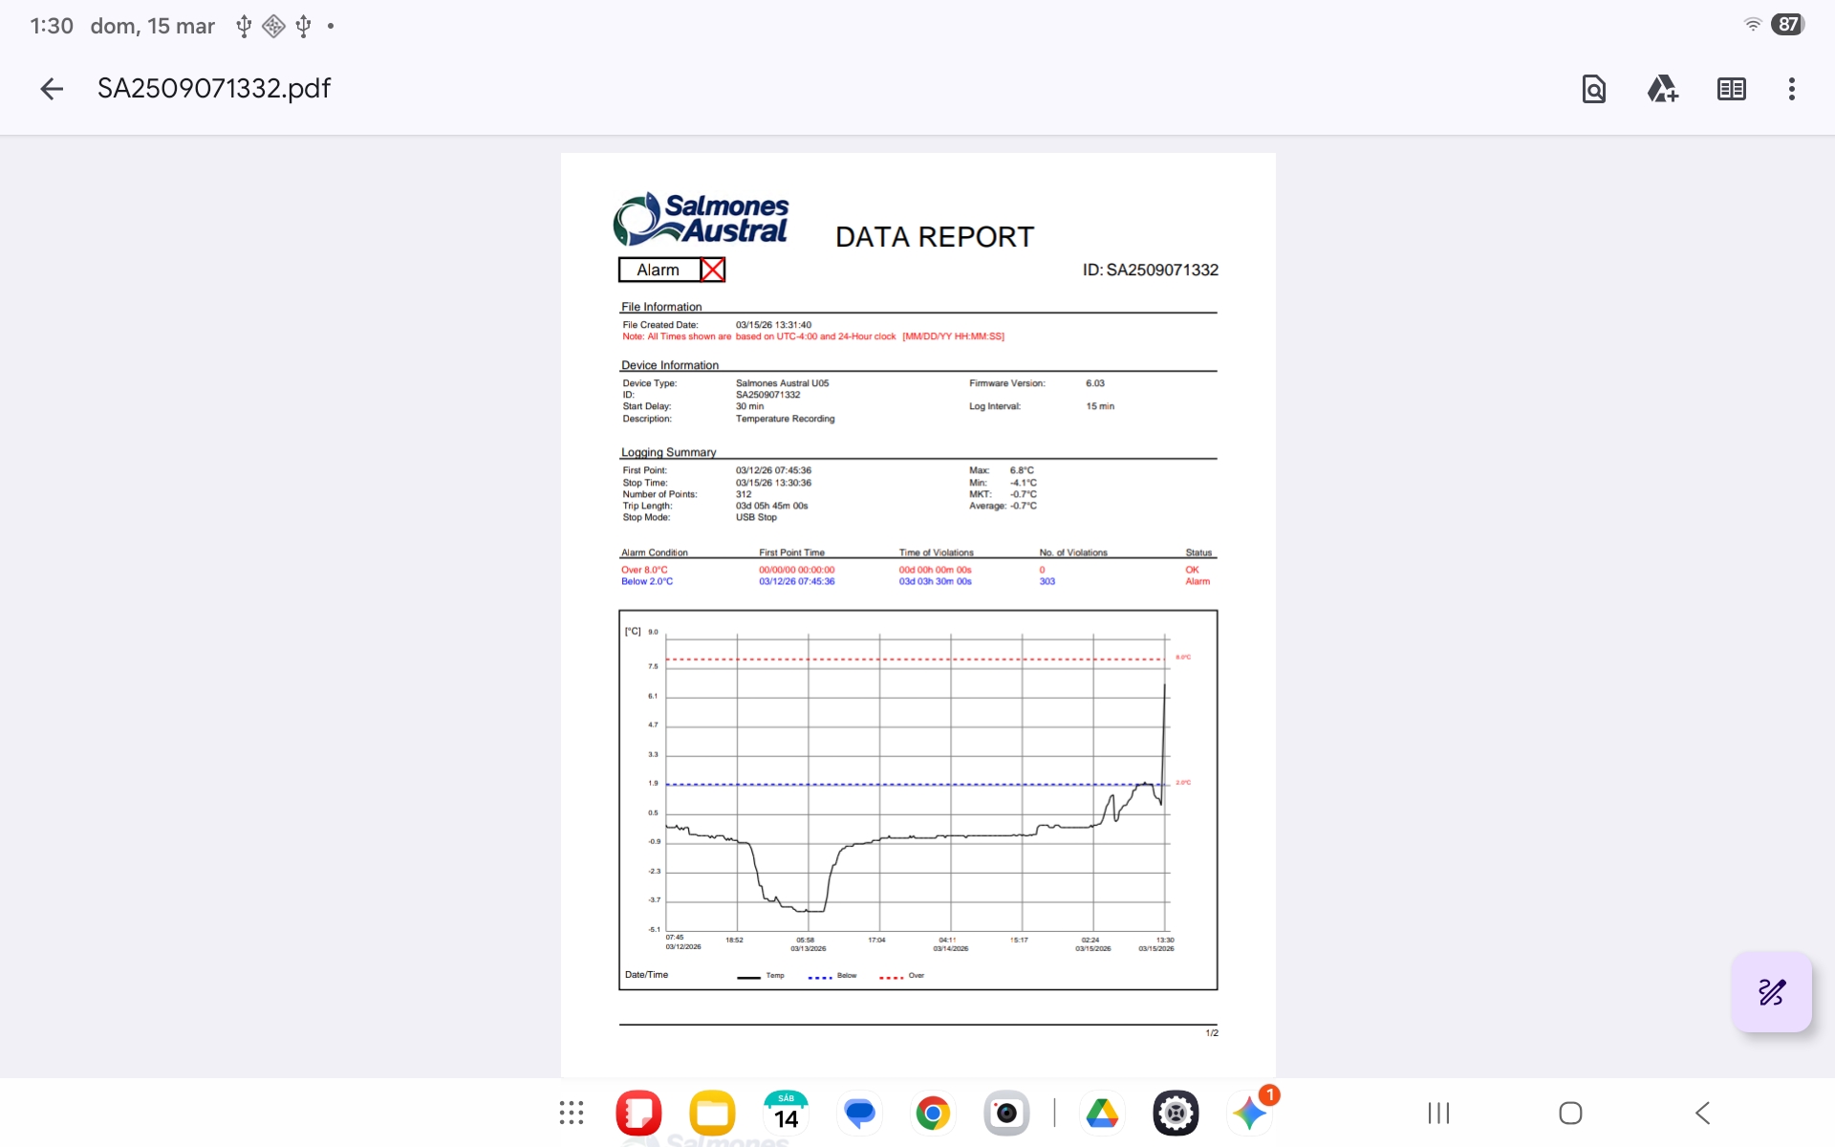Tap the floating annotate pen button
This screenshot has width=1835, height=1147.
coord(1771,992)
